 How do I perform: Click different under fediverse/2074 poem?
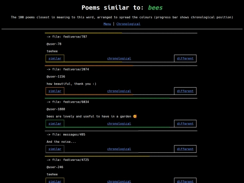[x=185, y=91]
